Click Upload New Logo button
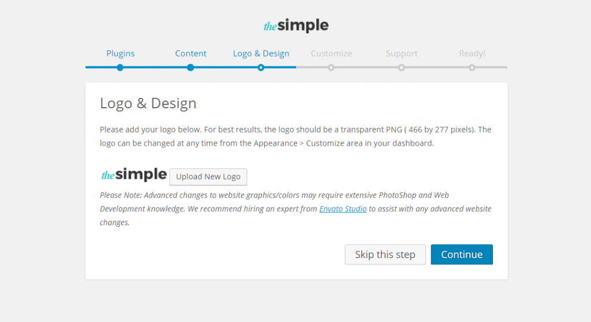Viewport: 591px width, 322px height. point(208,177)
